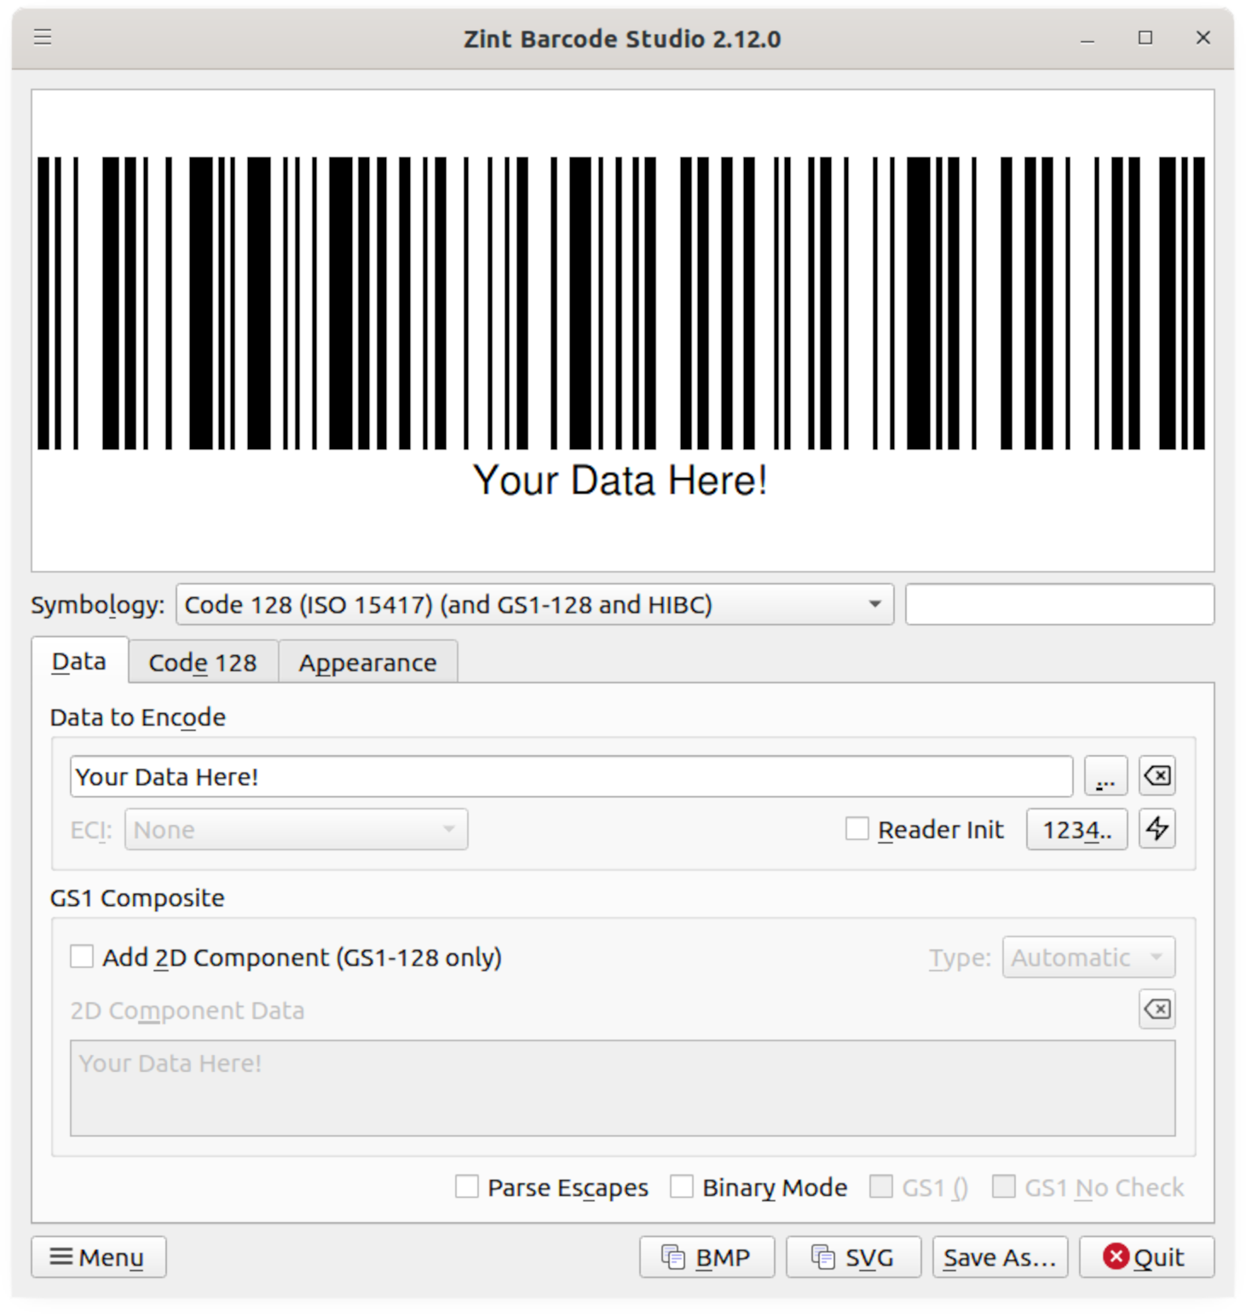Click the clear data backspace icon
This screenshot has width=1246, height=1314.
[1157, 776]
